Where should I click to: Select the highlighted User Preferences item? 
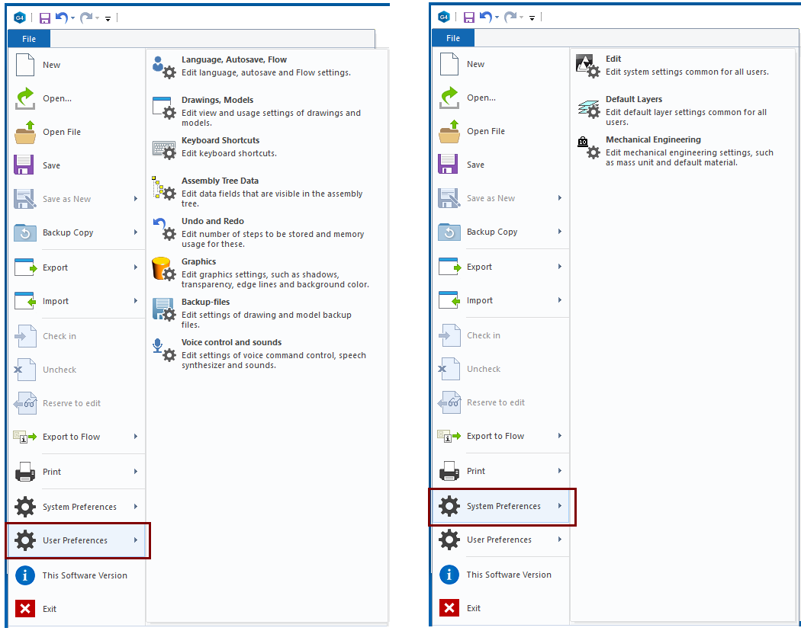[75, 540]
